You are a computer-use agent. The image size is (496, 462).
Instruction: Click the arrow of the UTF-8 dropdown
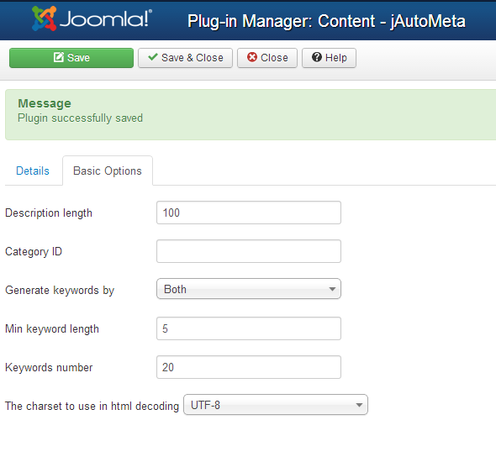(x=359, y=405)
